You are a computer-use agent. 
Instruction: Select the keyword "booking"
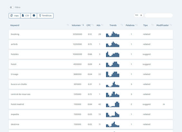point(15,34)
